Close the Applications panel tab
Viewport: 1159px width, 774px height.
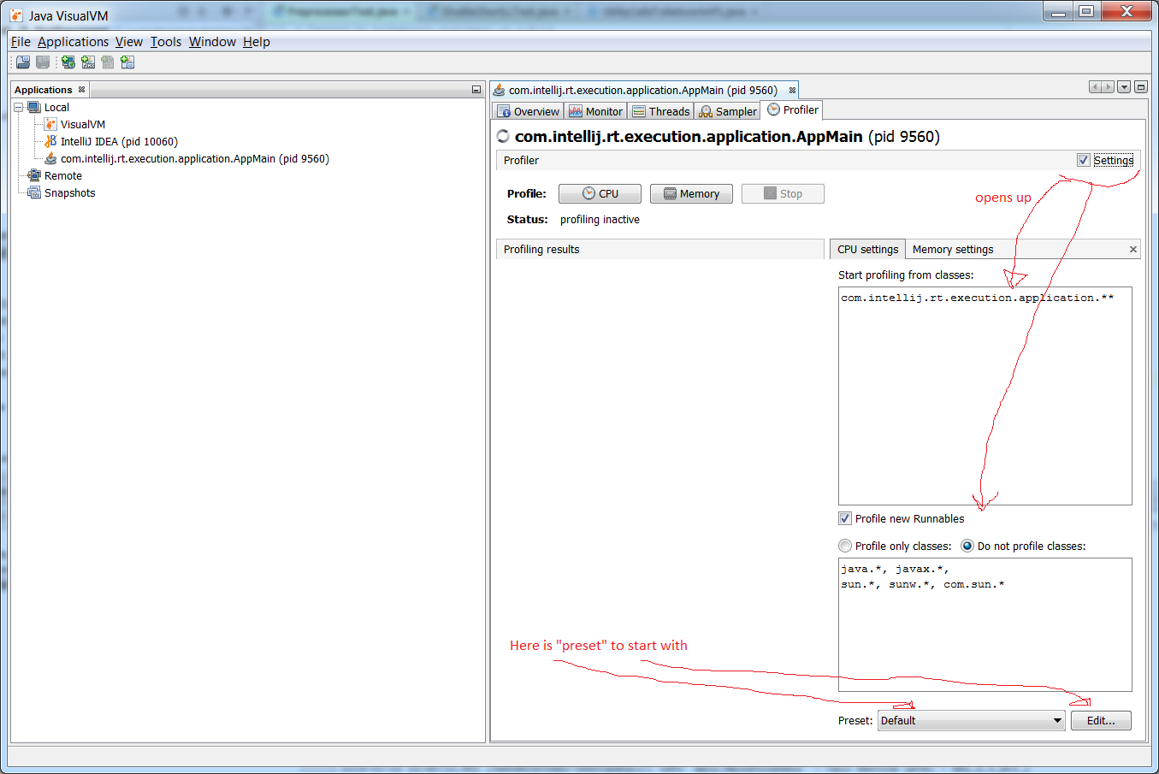(x=82, y=90)
